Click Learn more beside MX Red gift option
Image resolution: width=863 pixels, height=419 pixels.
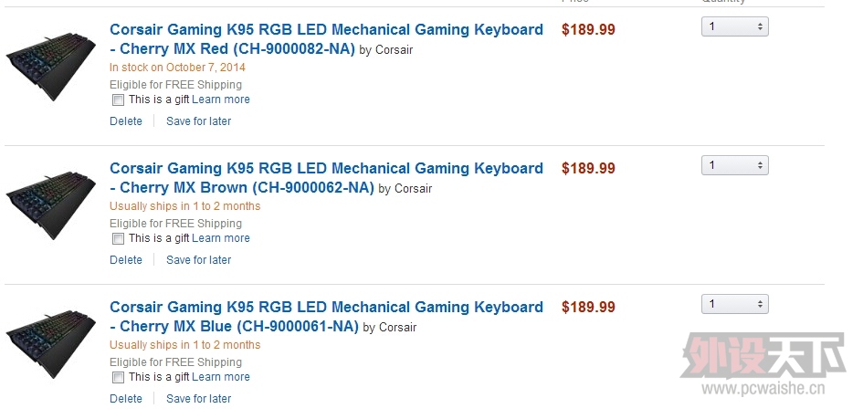[x=221, y=100]
